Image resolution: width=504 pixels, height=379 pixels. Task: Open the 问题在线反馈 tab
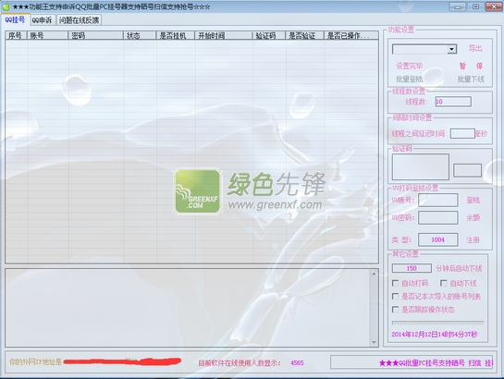click(80, 20)
